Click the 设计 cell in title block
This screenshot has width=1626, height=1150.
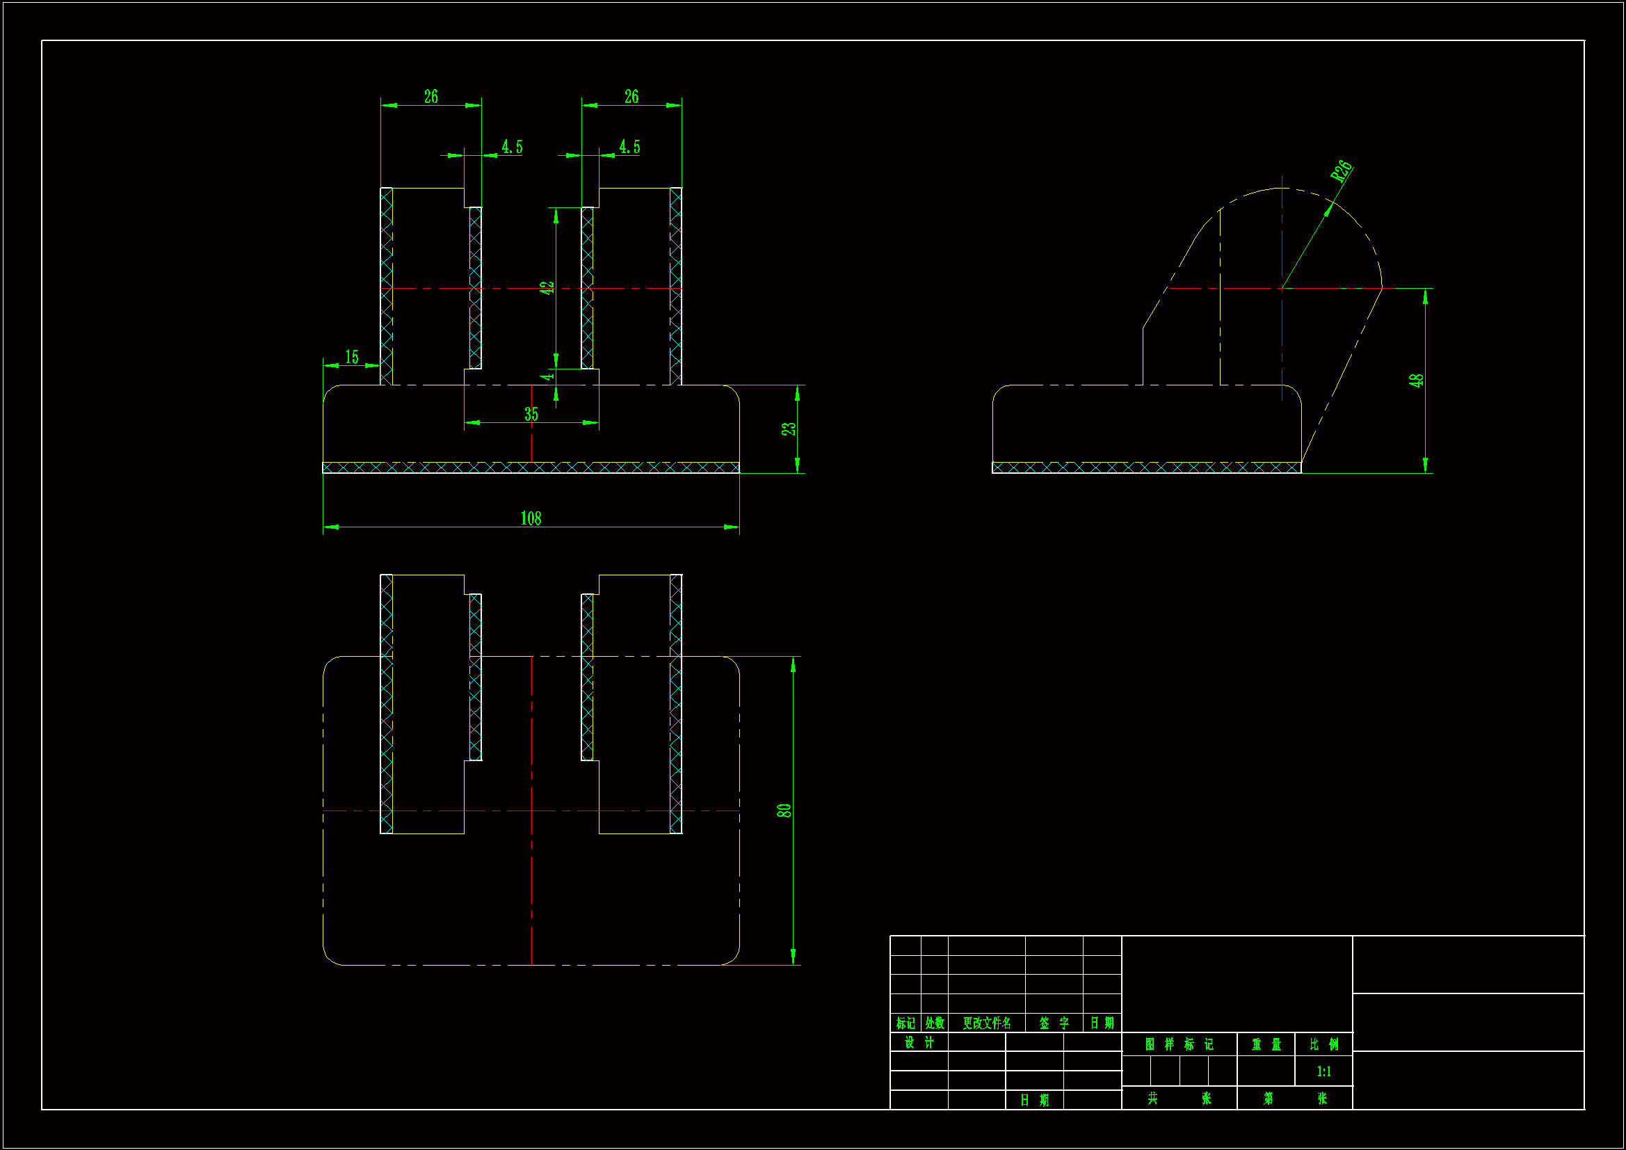(x=919, y=1042)
